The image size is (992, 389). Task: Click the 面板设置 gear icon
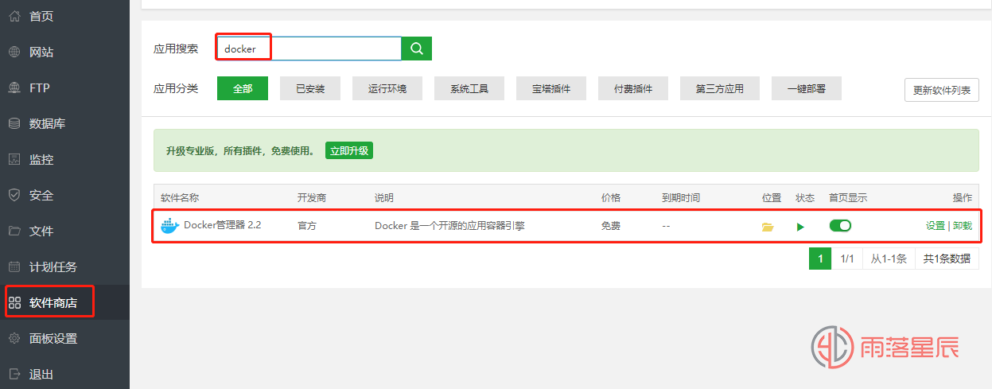(14, 338)
